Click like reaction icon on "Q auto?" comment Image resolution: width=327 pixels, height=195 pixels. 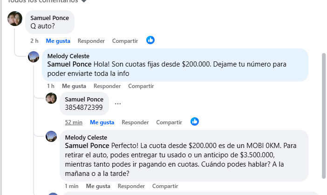[150, 40]
